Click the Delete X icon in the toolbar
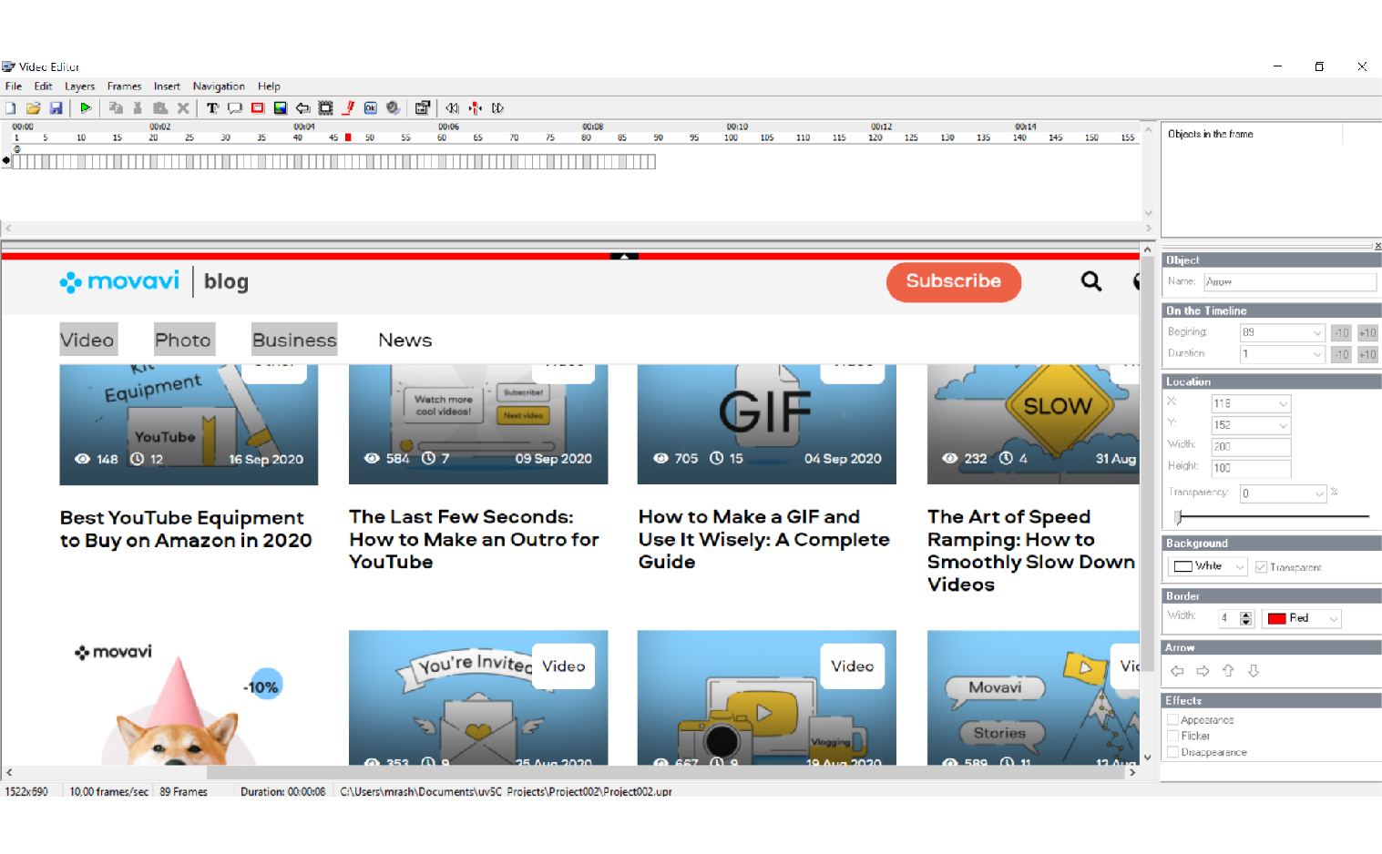Viewport: 1382px width, 854px height. point(183,108)
